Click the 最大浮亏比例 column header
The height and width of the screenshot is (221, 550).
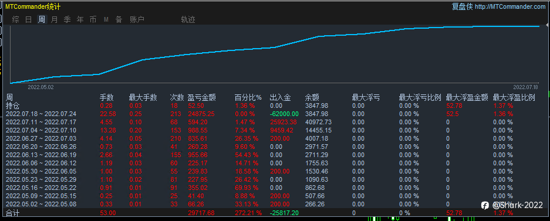coord(420,98)
